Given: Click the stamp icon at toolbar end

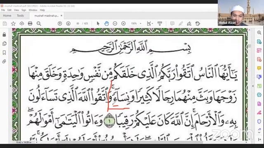Looking at the screenshot, I should click(198, 23).
